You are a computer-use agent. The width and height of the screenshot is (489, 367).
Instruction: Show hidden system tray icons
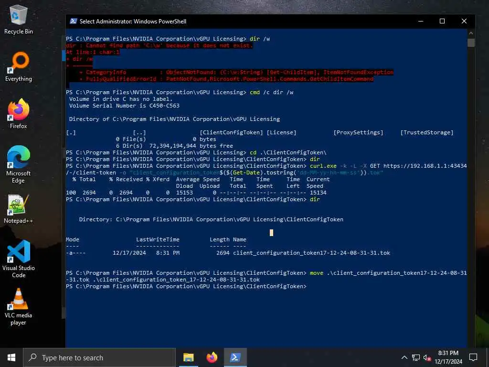point(404,357)
